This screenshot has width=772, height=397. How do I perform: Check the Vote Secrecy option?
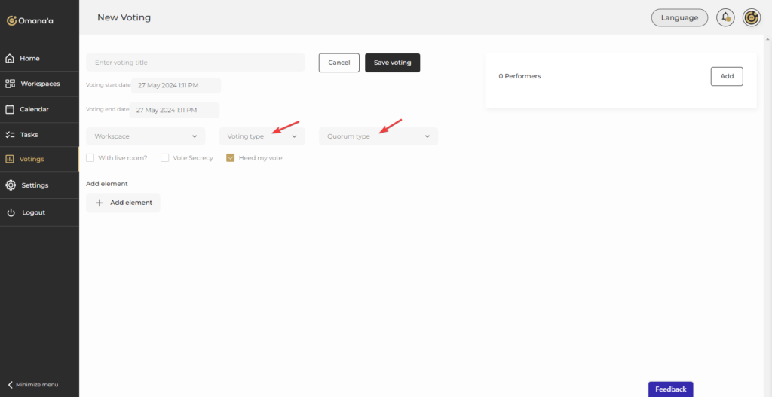coord(164,158)
